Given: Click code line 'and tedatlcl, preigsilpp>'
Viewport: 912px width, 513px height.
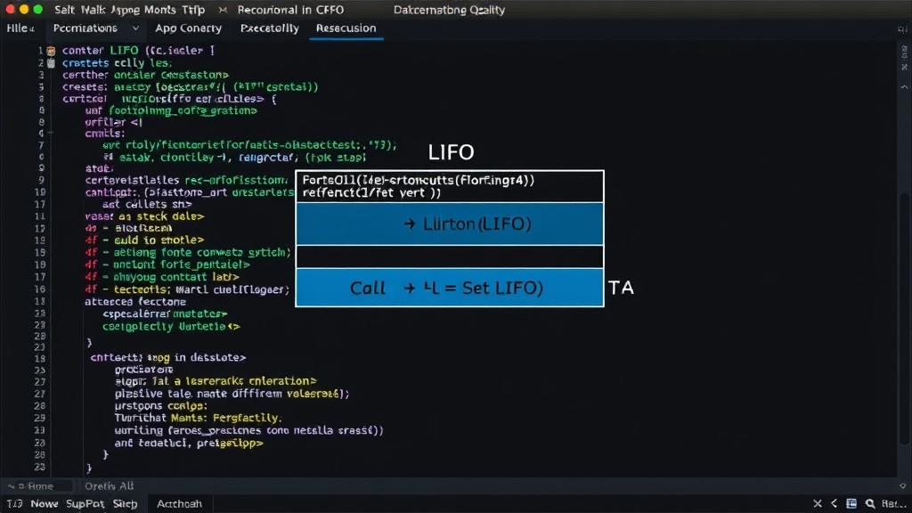Looking at the screenshot, I should [189, 444].
